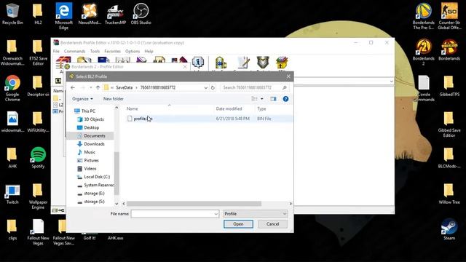Select the Google Chrome desktop icon

pyautogui.click(x=12, y=88)
